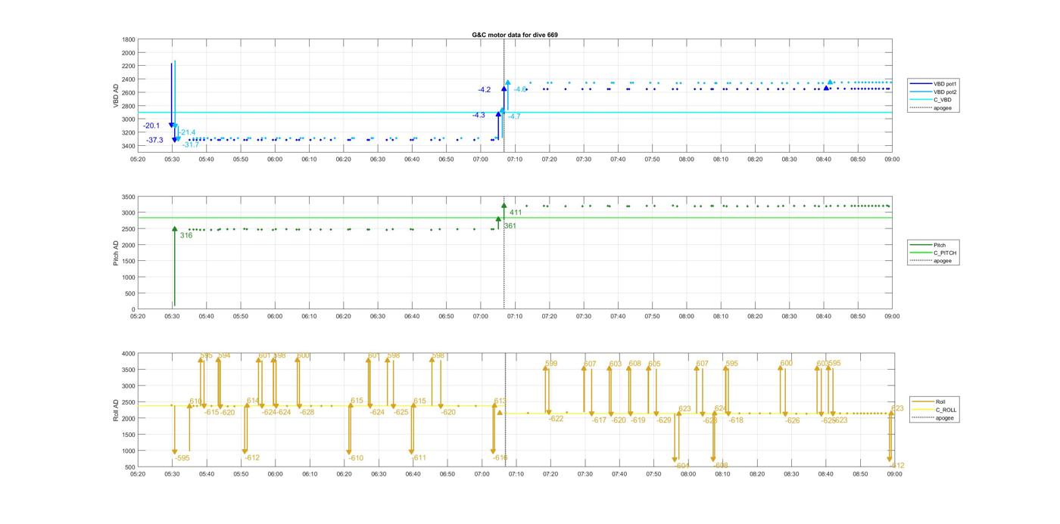This screenshot has width=1060, height=524.
Task: Click the '-618' roll data label
Action: (736, 420)
